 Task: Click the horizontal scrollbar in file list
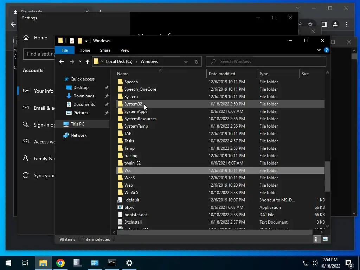(214, 232)
